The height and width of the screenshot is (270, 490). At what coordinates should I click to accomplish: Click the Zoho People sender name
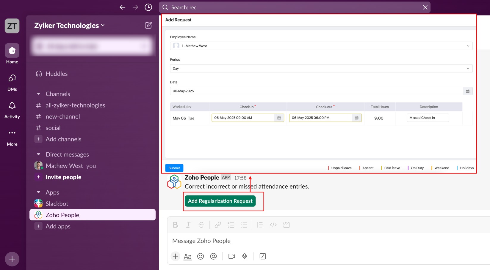tap(202, 178)
